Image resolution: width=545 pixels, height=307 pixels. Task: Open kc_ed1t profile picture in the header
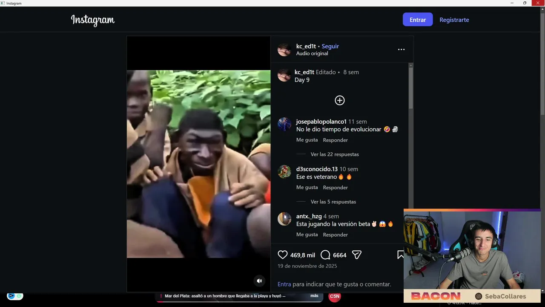[x=284, y=49]
